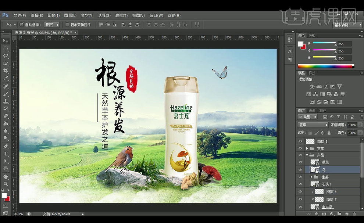The height and width of the screenshot is (223, 364).
Task: Switch to the 通道 tab
Action: (x=312, y=111)
